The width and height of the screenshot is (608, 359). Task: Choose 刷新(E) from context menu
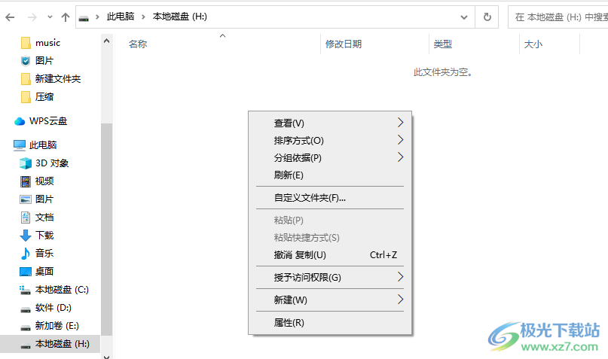click(330, 175)
